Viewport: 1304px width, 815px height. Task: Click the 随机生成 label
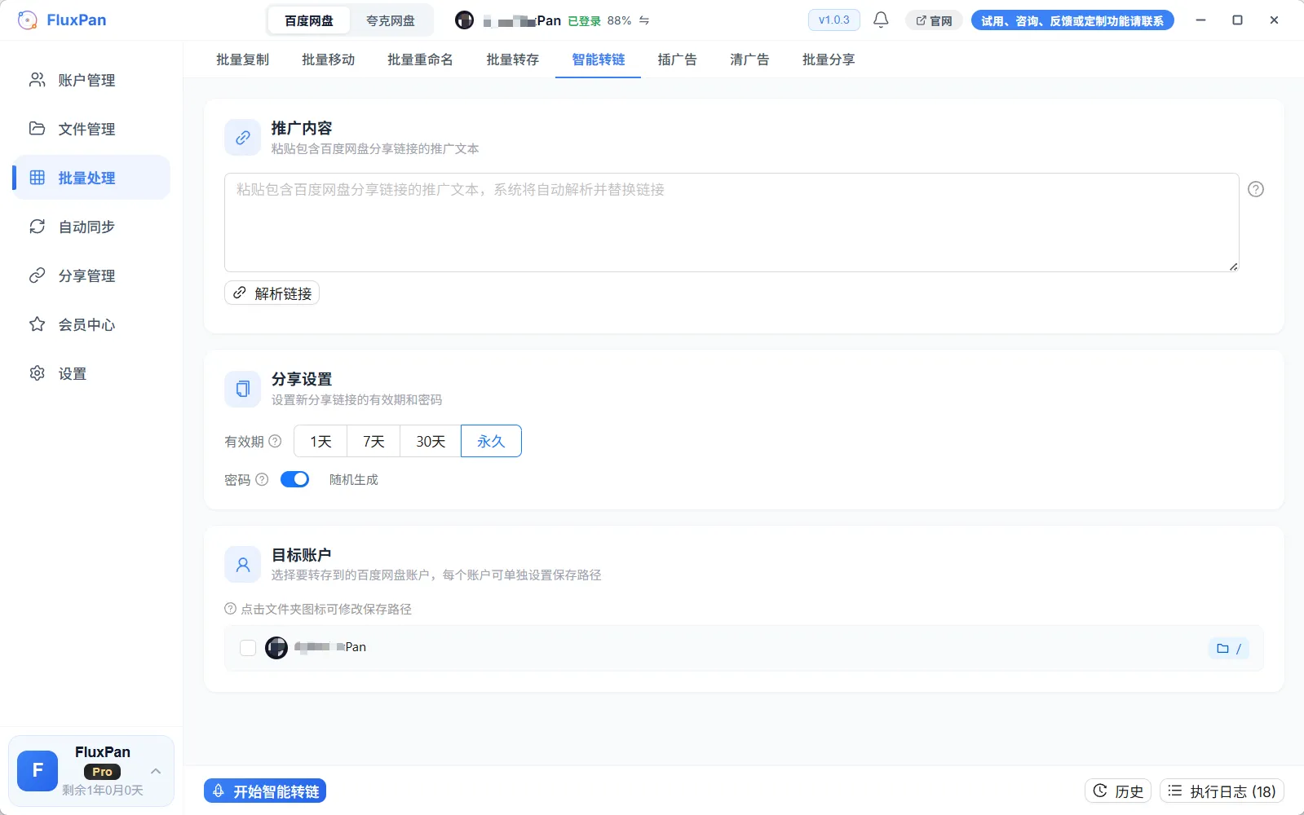coord(354,479)
